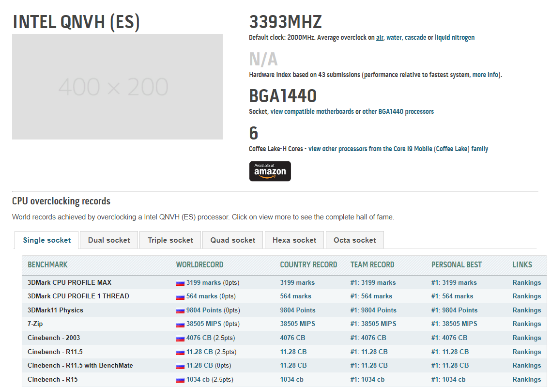
Task: Click the flag icon in Cinebench - 2003 row
Action: click(180, 338)
